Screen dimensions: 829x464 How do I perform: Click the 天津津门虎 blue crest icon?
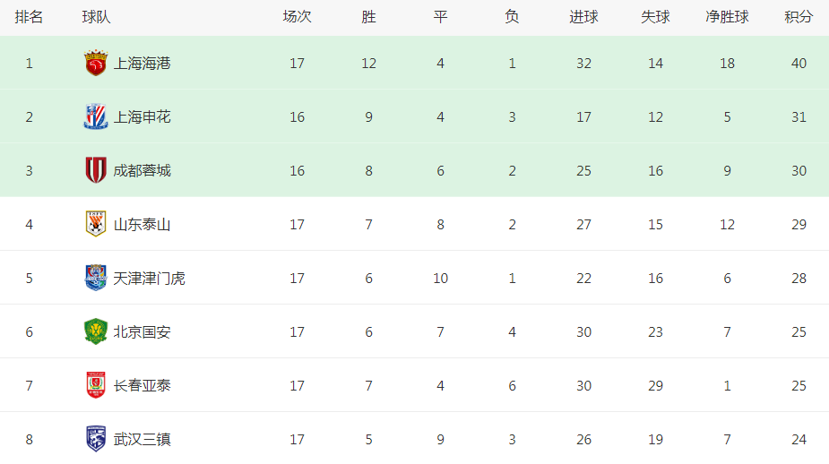pos(96,278)
